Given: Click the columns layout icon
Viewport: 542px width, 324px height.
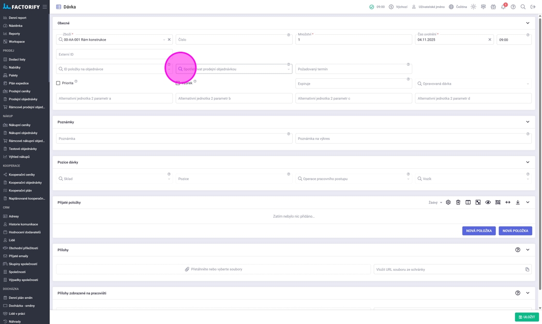Looking at the screenshot, I should click(468, 202).
